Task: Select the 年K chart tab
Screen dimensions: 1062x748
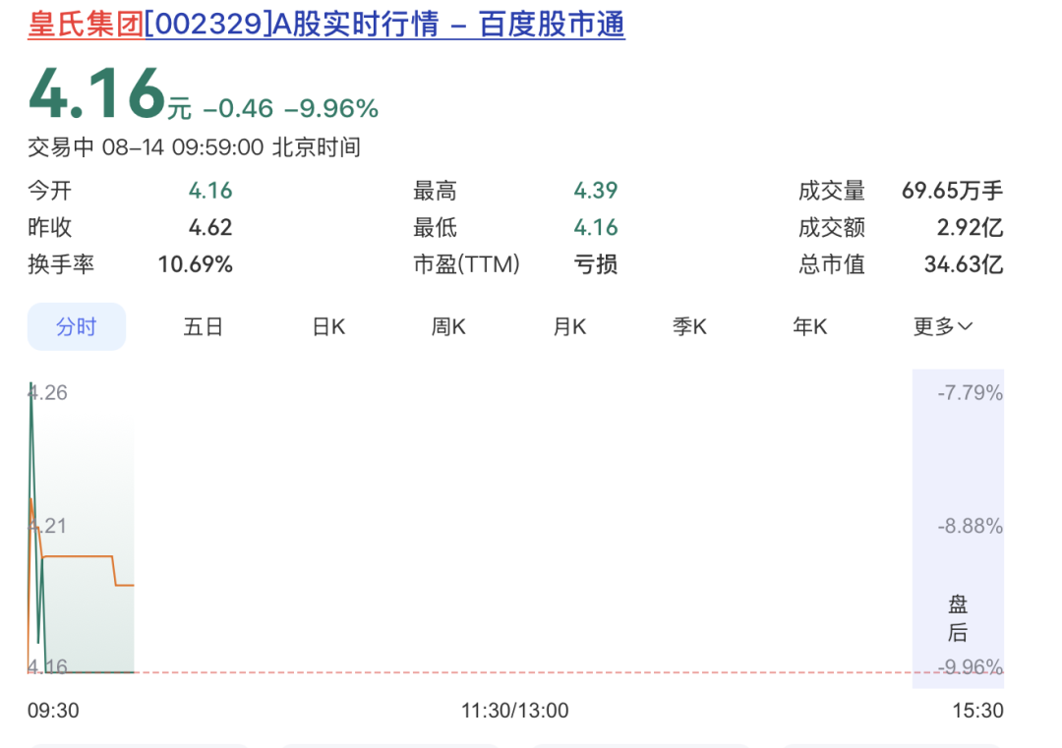Action: click(x=810, y=327)
